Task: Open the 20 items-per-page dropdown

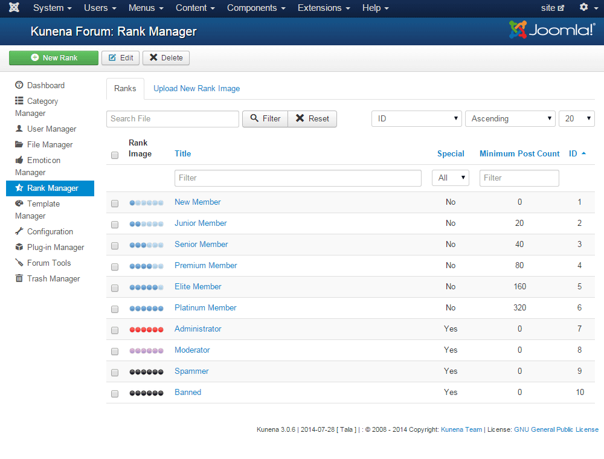Action: (577, 118)
